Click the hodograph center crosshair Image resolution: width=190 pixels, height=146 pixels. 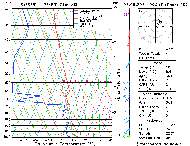[156, 26]
